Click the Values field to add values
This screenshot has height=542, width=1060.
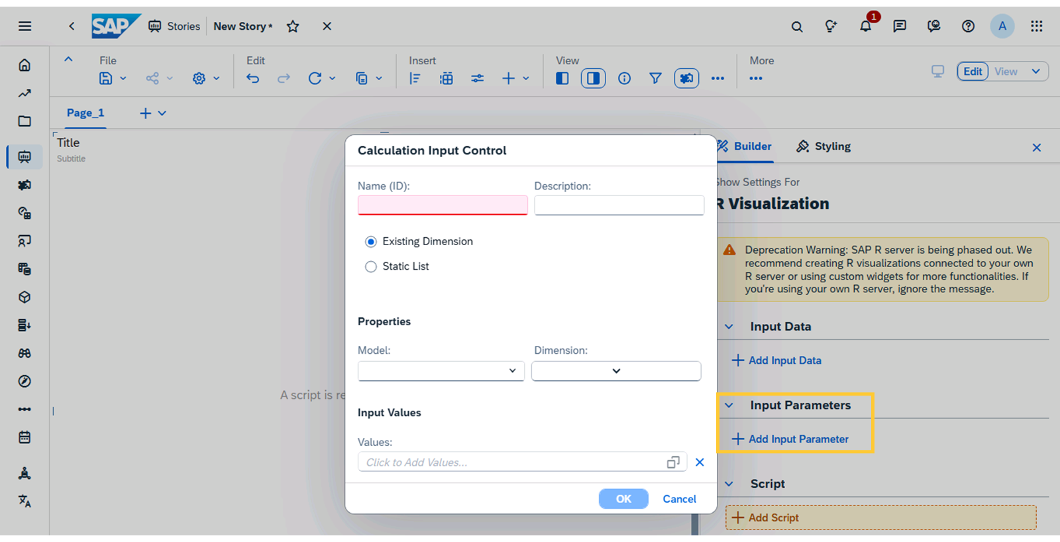click(522, 462)
